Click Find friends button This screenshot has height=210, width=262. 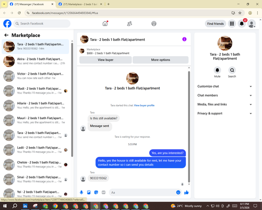pos(215,24)
